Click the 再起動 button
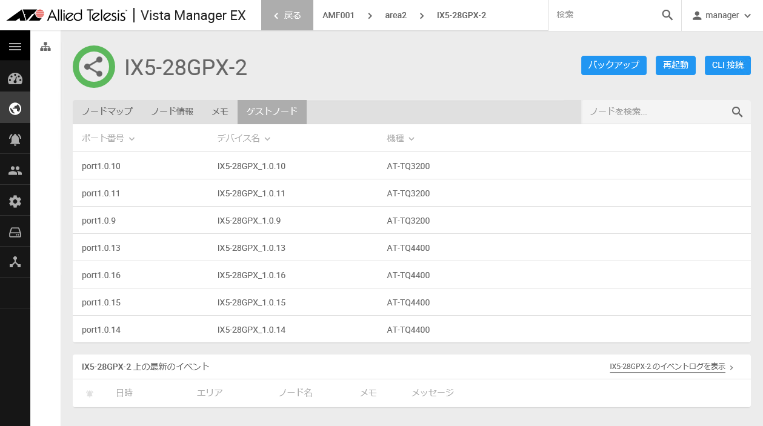 click(x=676, y=65)
